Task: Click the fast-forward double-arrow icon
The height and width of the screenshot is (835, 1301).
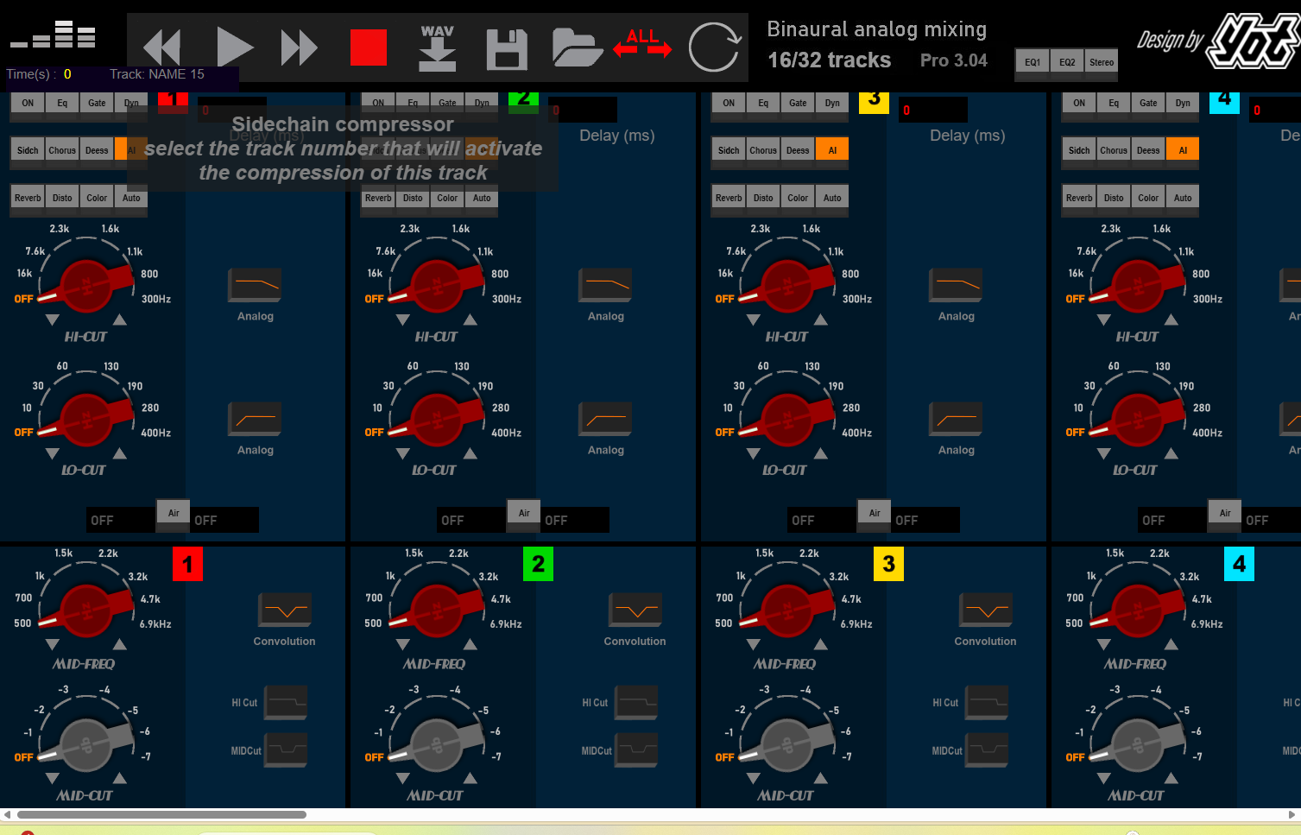Action: 299,47
